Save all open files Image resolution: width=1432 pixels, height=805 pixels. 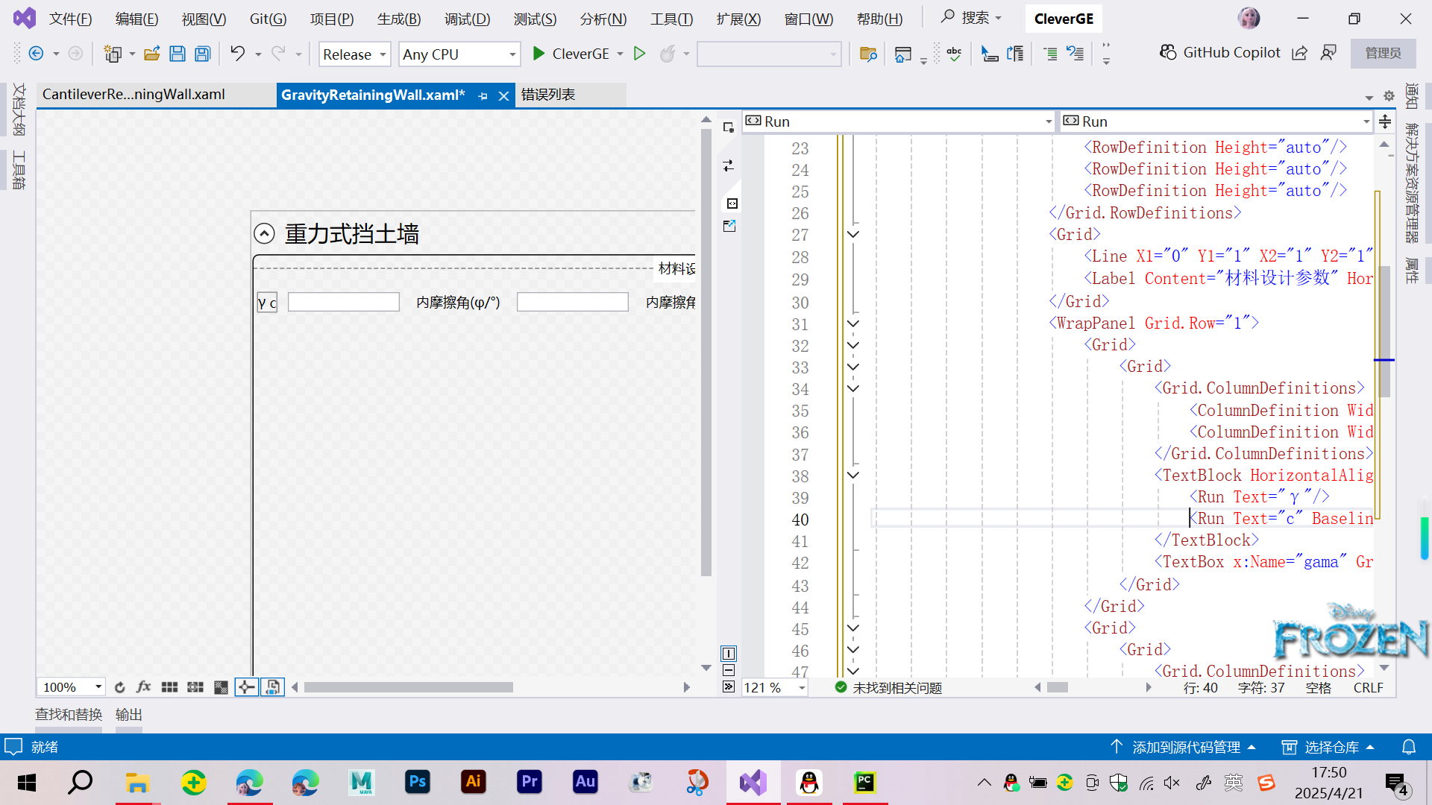(x=201, y=53)
